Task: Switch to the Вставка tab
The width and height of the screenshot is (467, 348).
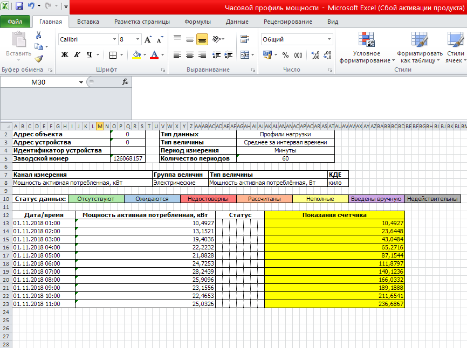Action: coord(88,22)
